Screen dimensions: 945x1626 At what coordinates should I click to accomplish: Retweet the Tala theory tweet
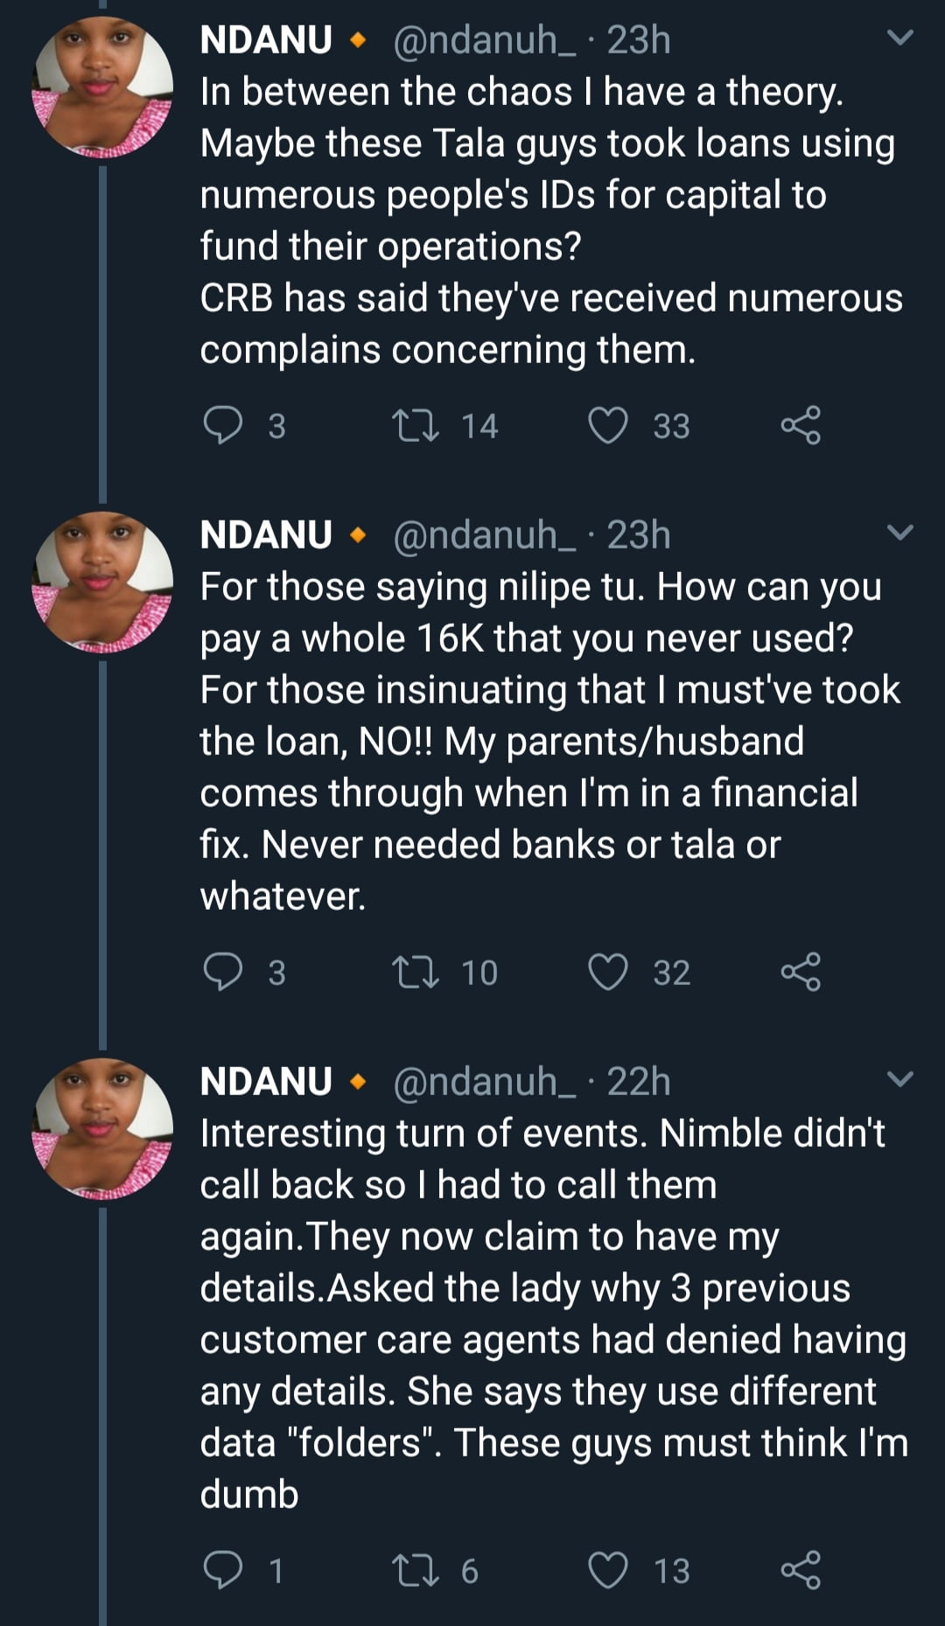tap(416, 426)
